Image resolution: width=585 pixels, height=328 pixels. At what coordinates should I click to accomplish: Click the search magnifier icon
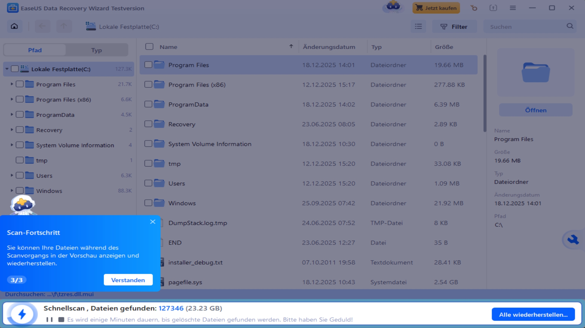(570, 26)
